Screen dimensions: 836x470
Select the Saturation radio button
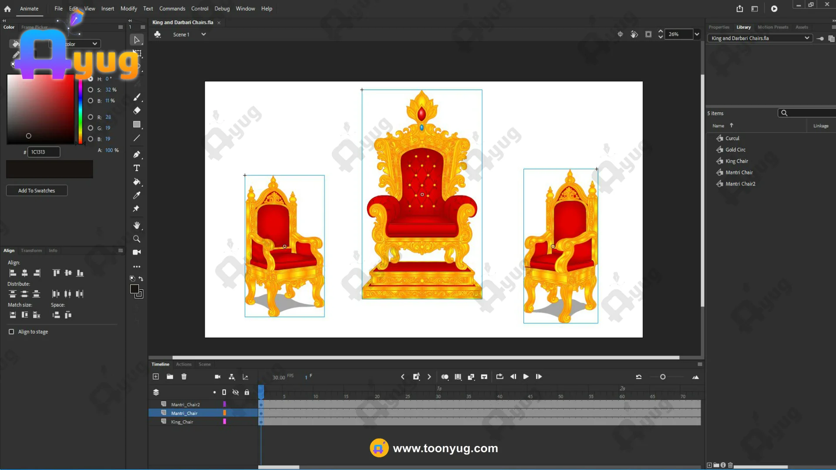coord(91,90)
